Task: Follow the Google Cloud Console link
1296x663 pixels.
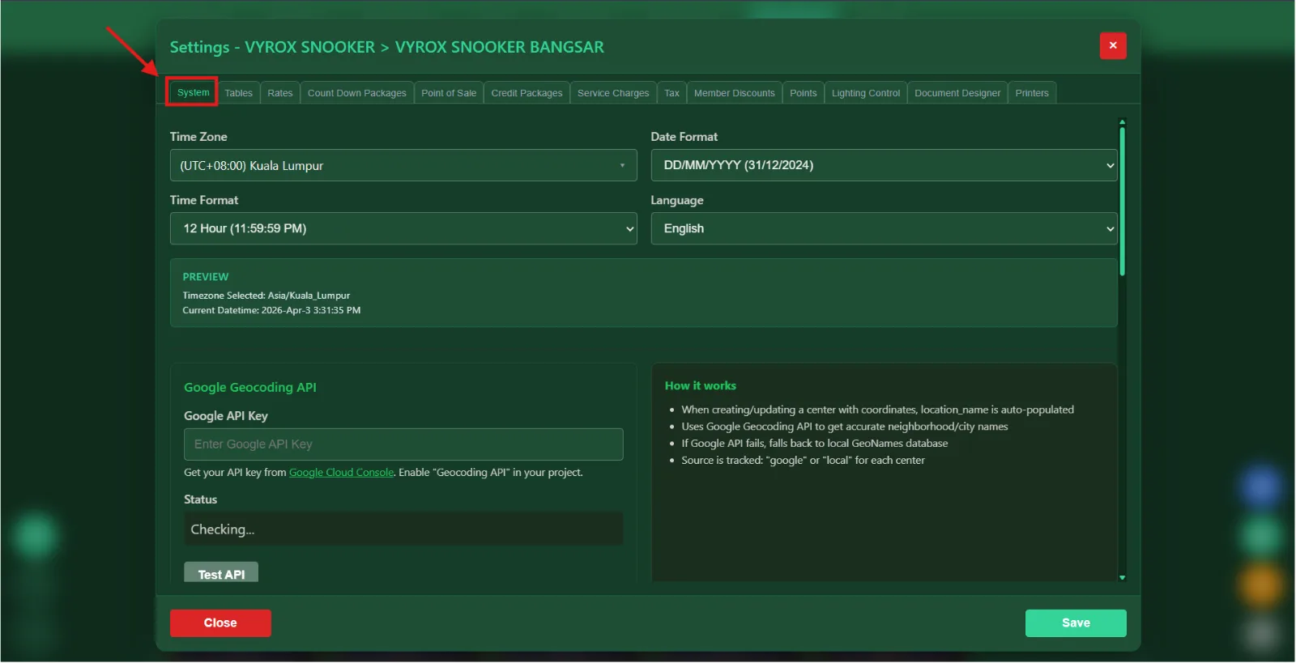Action: [x=341, y=473]
